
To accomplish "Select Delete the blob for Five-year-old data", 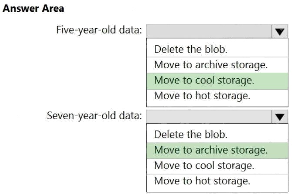I will [x=190, y=49].
